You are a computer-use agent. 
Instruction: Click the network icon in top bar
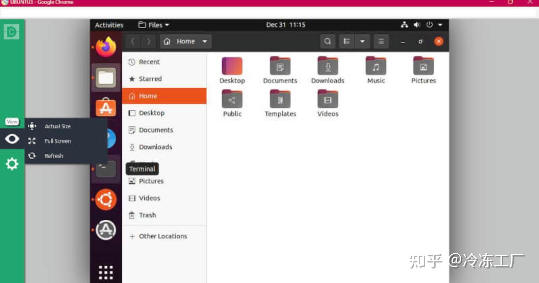pos(404,25)
